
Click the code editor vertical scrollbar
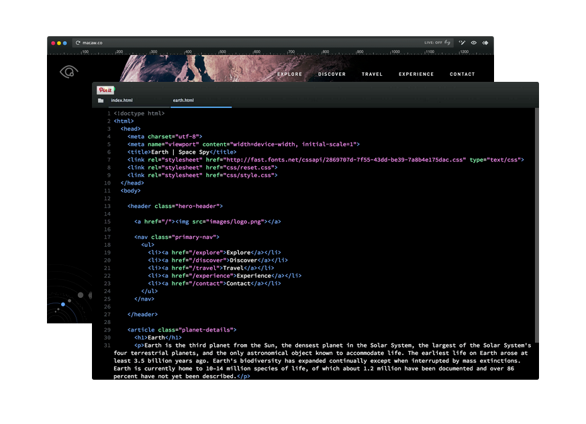537,224
